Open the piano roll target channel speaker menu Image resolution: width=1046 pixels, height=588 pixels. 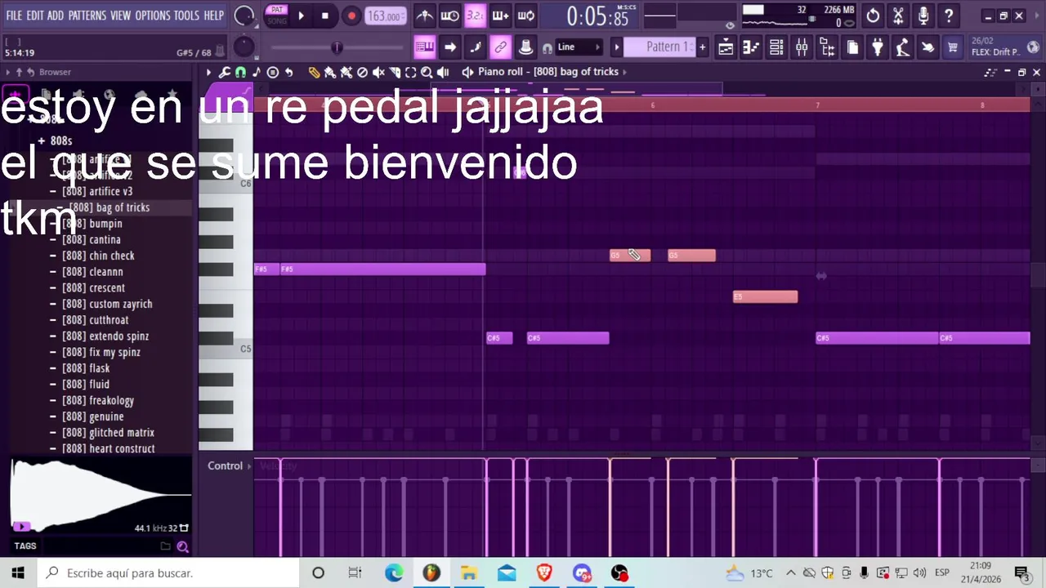pyautogui.click(x=467, y=72)
